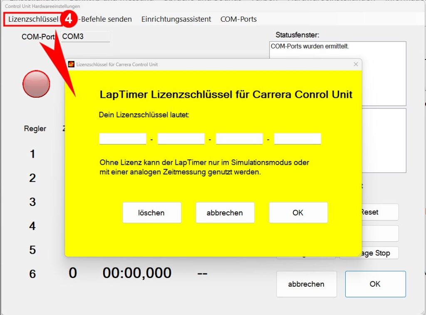Viewport: 426px width, 315px height.
Task: Close the Lizenzschlüssel dialog with X
Action: (x=355, y=64)
